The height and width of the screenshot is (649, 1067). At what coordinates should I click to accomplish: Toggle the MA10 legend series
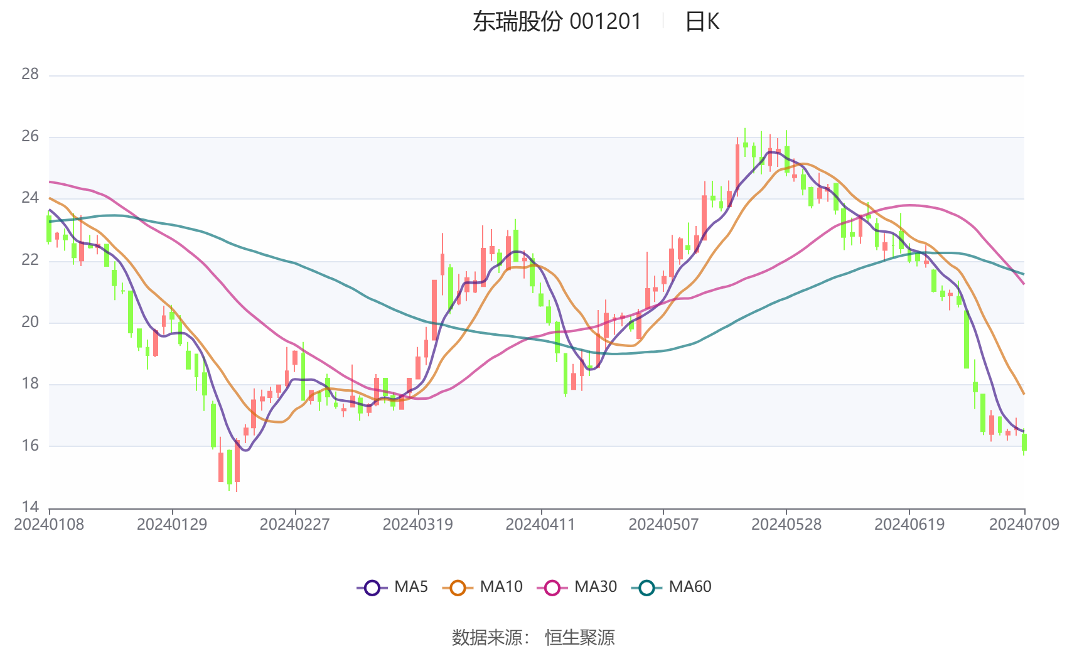482,587
